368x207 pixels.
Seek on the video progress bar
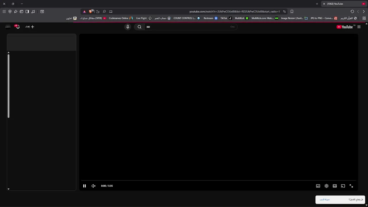coord(218,181)
